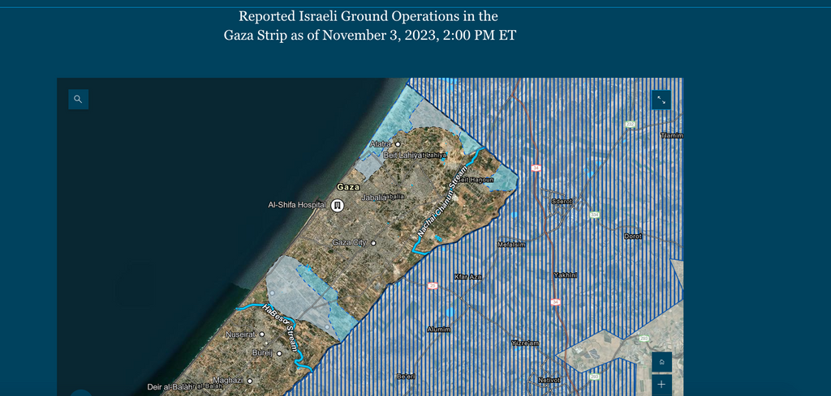831x396 pixels.
Task: Click the 'Alumim' town label
Action: point(439,330)
